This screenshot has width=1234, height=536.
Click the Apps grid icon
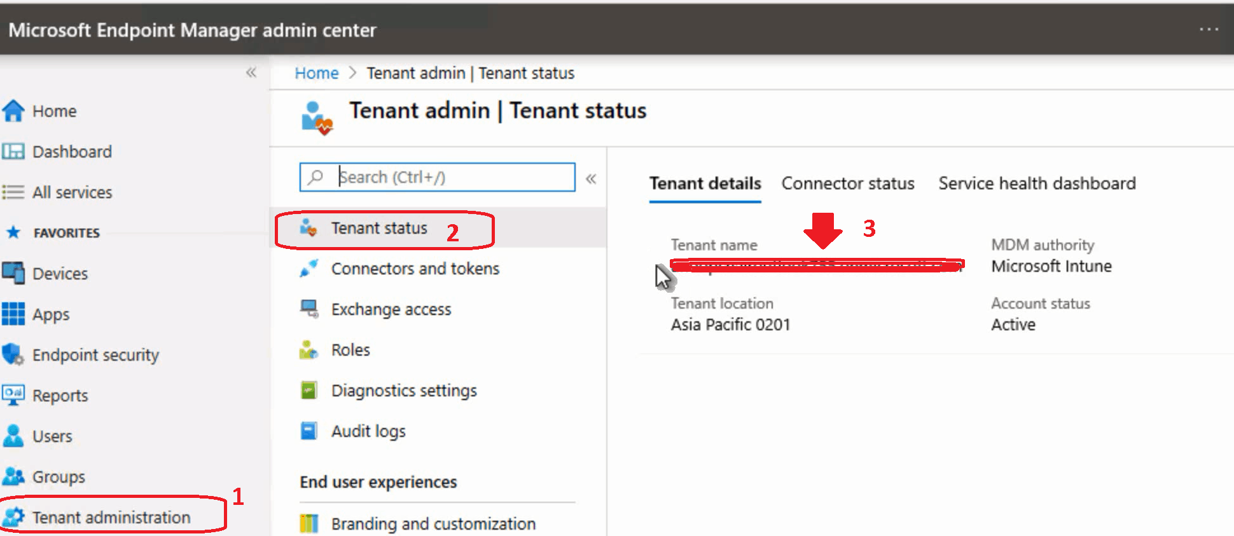pos(13,314)
